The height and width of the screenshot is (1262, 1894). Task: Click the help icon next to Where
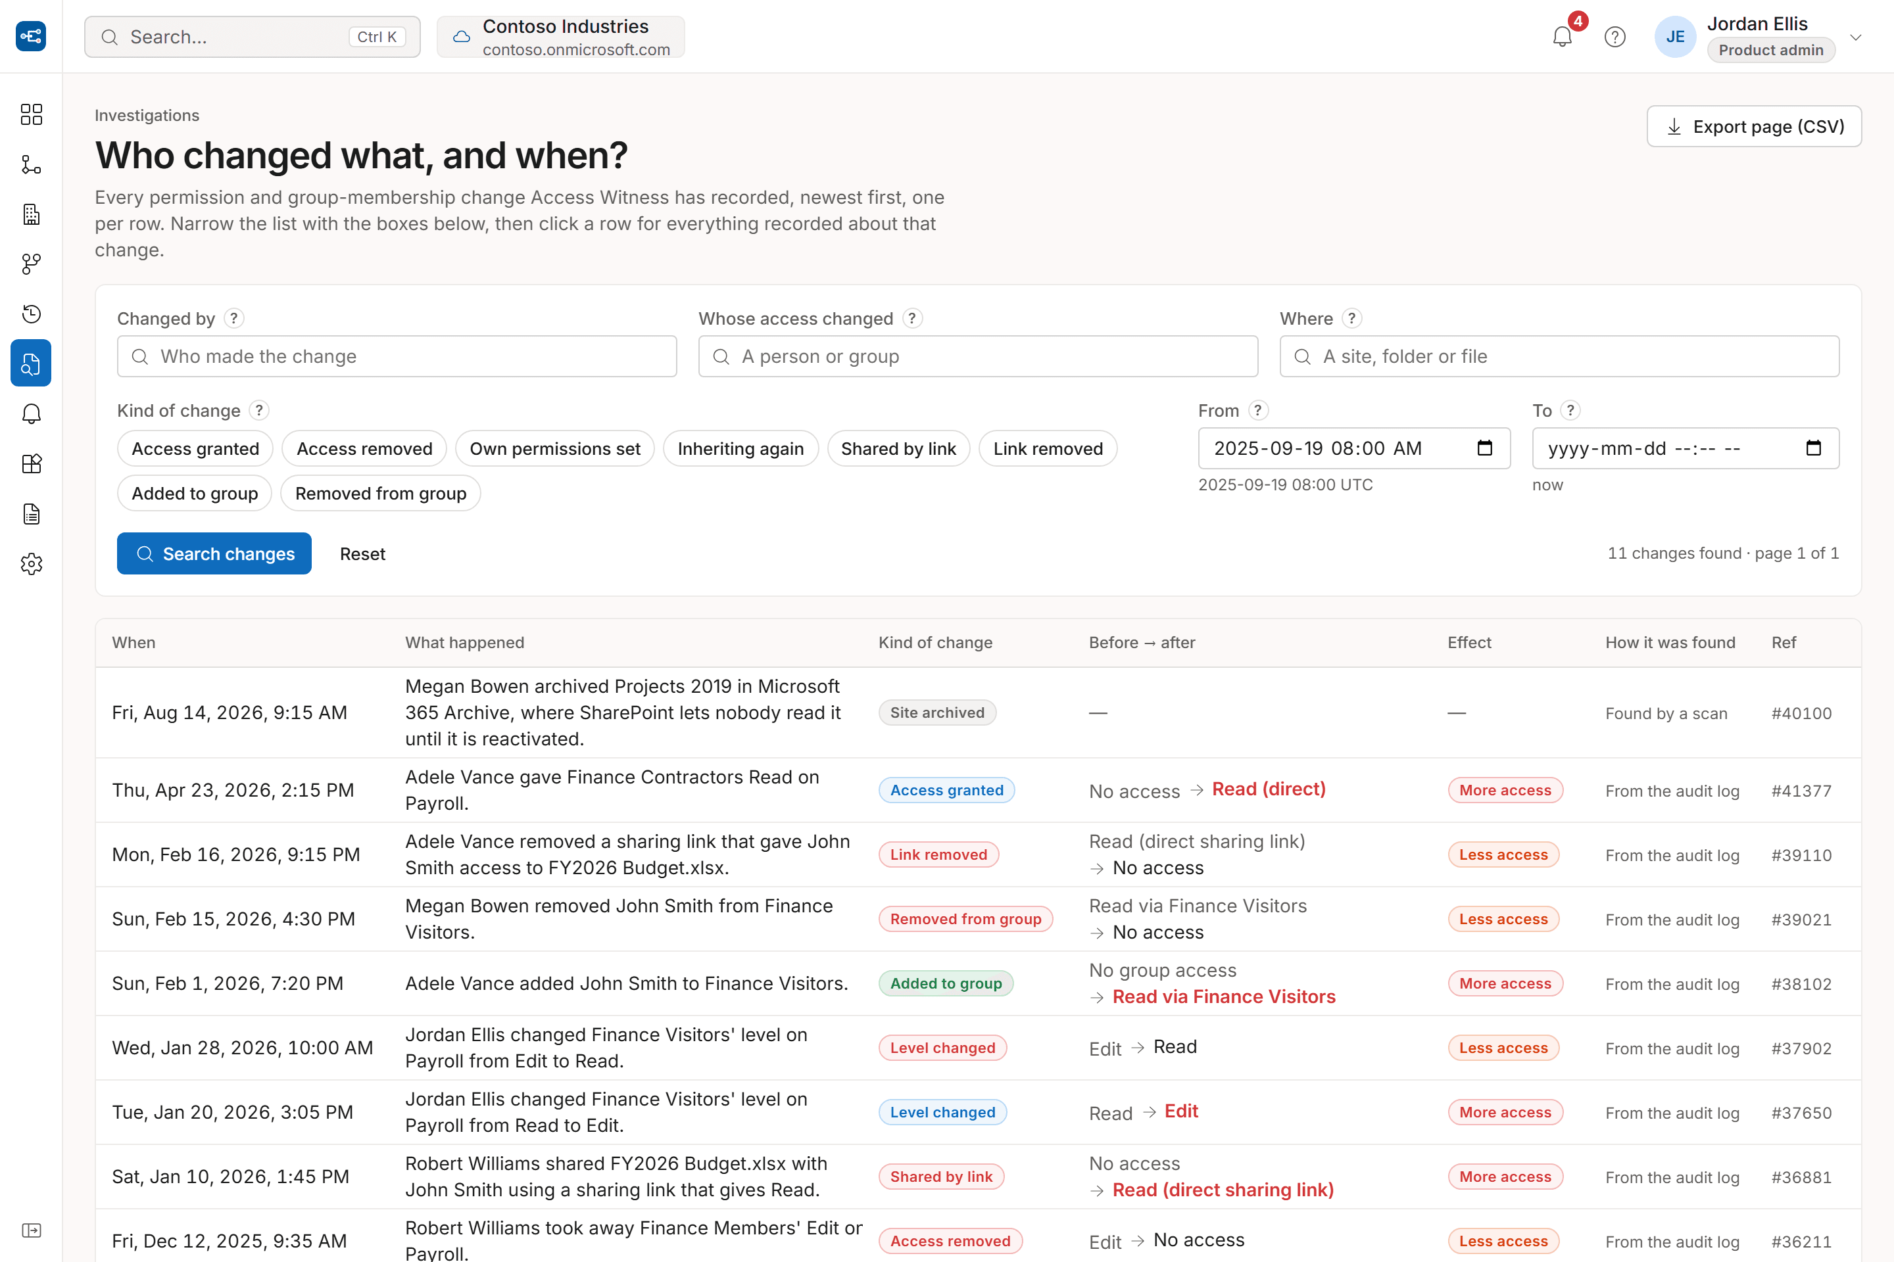(x=1352, y=318)
